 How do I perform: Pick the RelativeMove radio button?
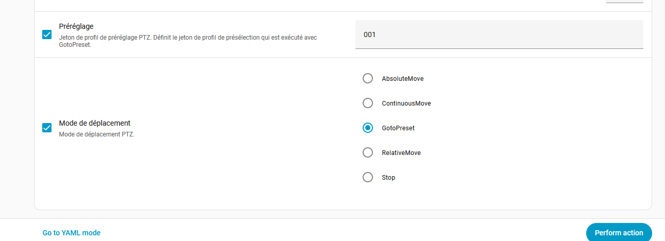(368, 152)
